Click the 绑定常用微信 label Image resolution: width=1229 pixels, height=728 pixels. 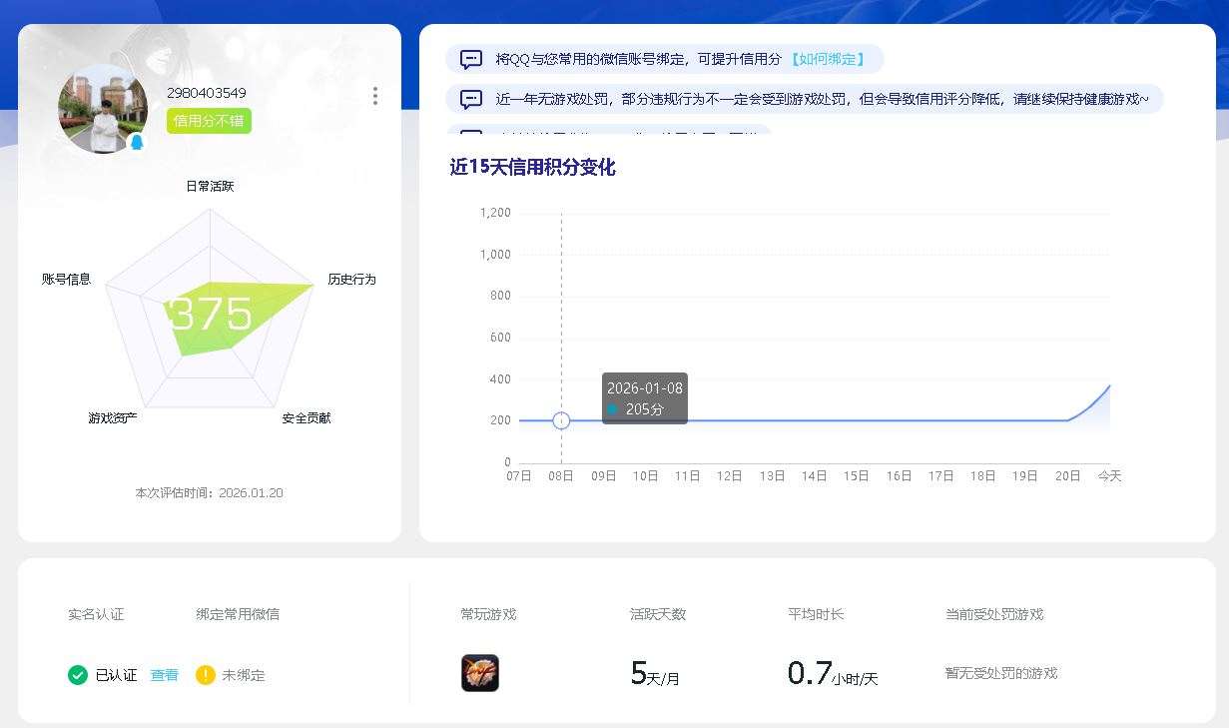[x=238, y=614]
